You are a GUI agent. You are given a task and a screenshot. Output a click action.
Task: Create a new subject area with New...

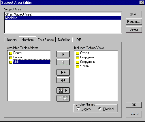point(134,14)
